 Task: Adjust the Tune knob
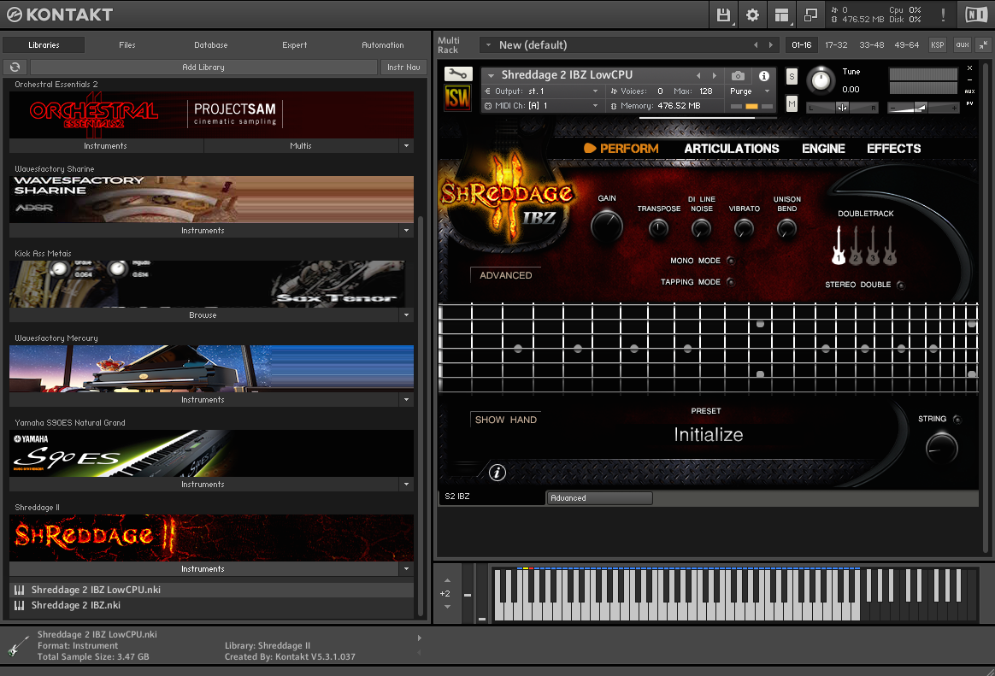821,80
